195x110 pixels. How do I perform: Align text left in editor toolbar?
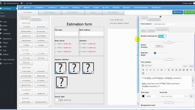tap(169, 70)
